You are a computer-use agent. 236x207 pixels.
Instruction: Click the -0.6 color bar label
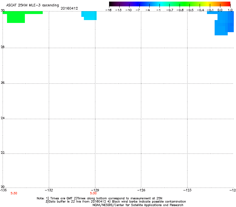pyautogui.click(x=180, y=10)
